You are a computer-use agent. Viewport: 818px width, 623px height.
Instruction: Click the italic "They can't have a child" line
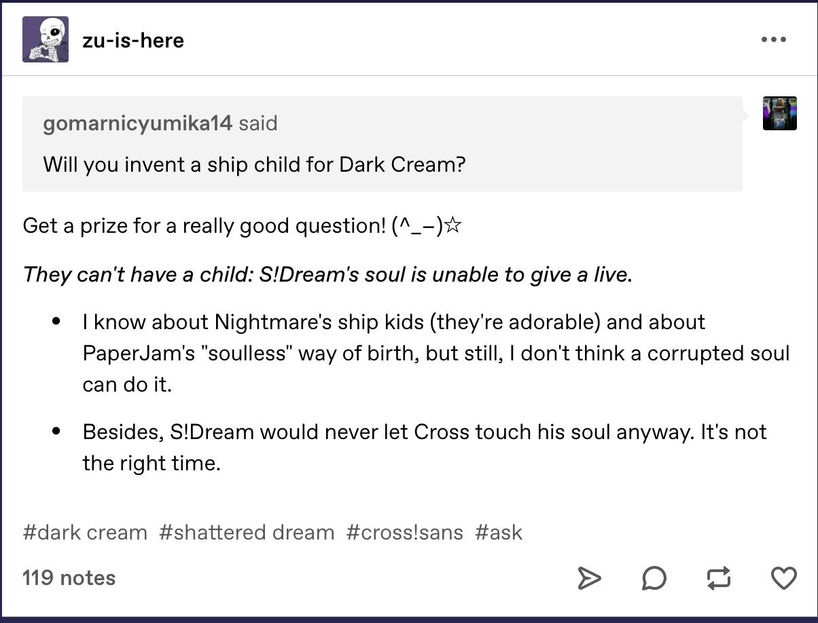click(327, 275)
